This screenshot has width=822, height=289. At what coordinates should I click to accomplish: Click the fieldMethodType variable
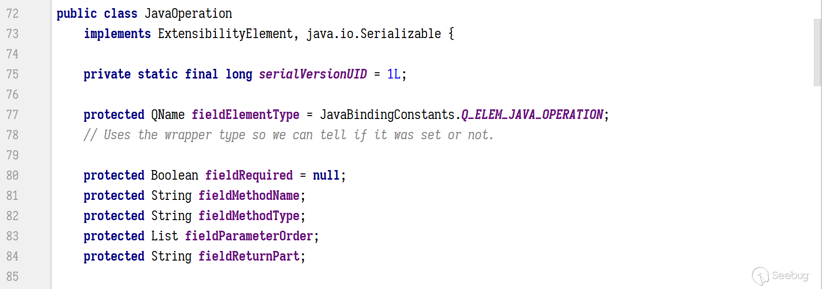[x=249, y=216]
